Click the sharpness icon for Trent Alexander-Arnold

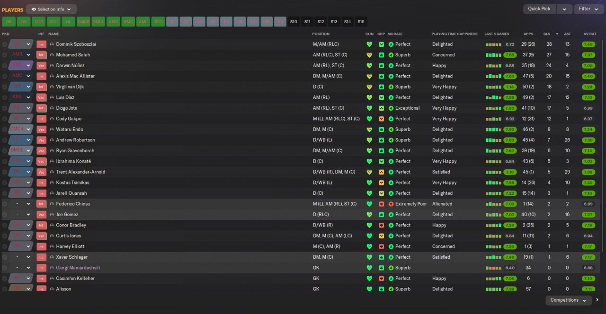point(382,172)
